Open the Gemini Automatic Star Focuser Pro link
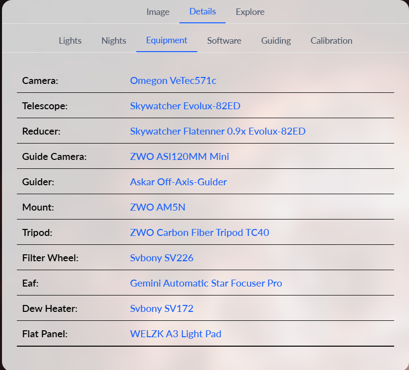 click(x=206, y=283)
